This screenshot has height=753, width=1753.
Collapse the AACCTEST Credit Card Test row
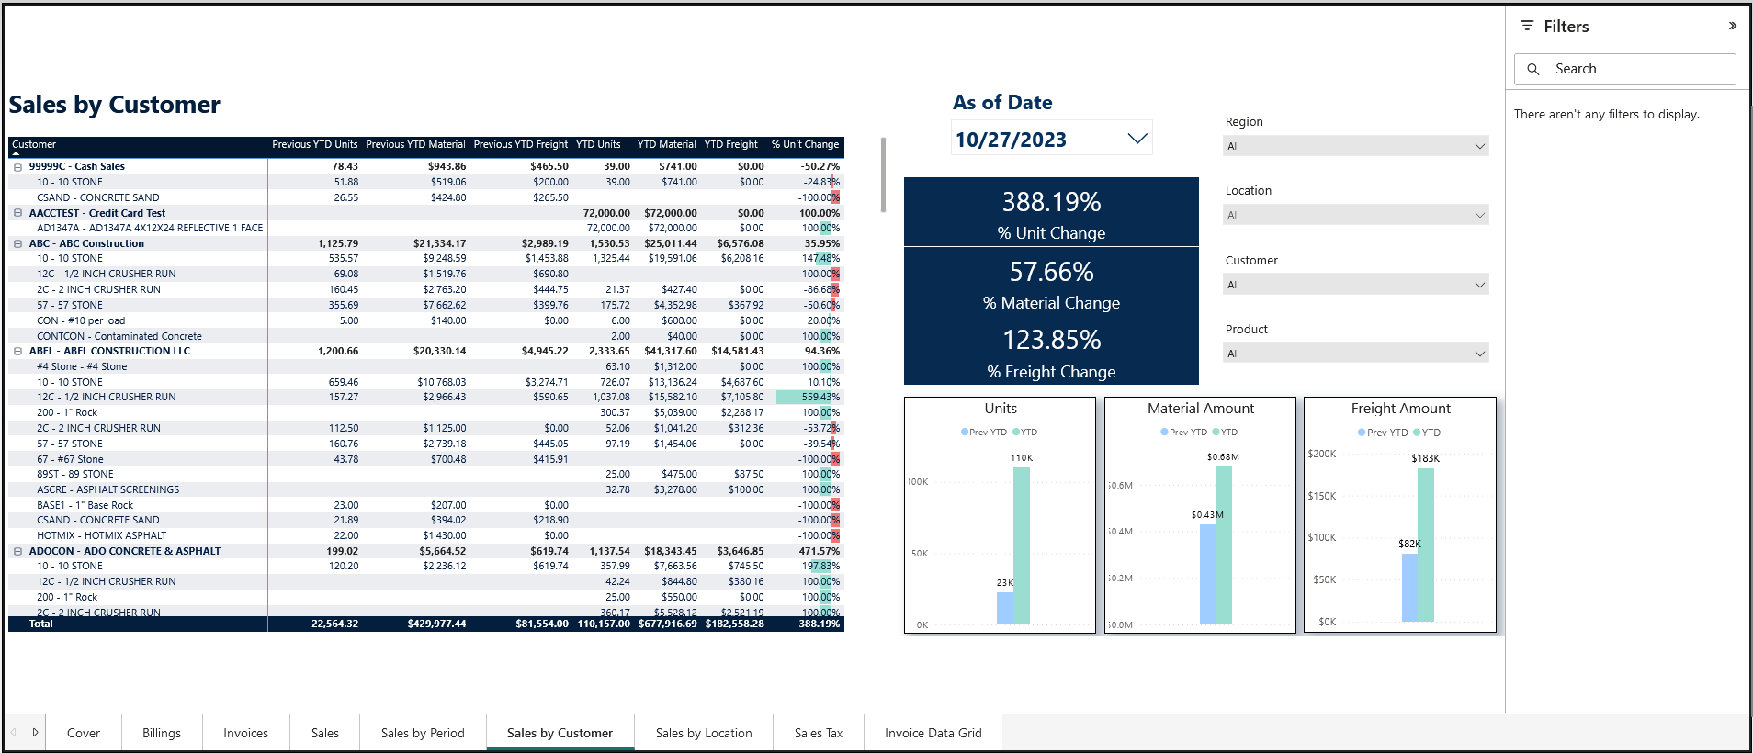tap(17, 213)
